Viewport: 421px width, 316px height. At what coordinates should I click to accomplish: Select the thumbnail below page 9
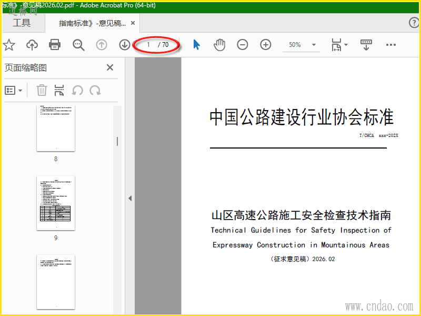click(x=56, y=282)
